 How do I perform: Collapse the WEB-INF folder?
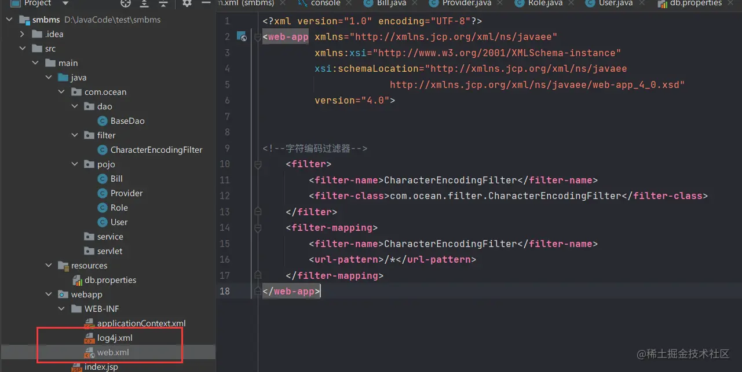(62, 309)
